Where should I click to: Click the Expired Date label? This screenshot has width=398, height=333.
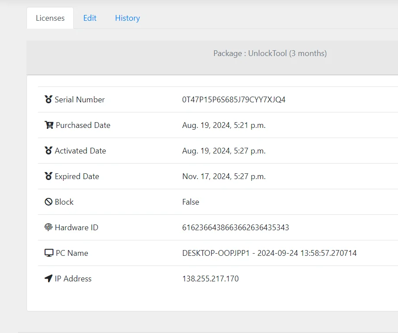pos(77,176)
